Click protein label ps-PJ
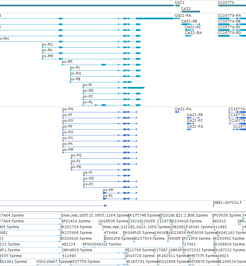This screenshot has width=246, height=266. (x=75, y=161)
